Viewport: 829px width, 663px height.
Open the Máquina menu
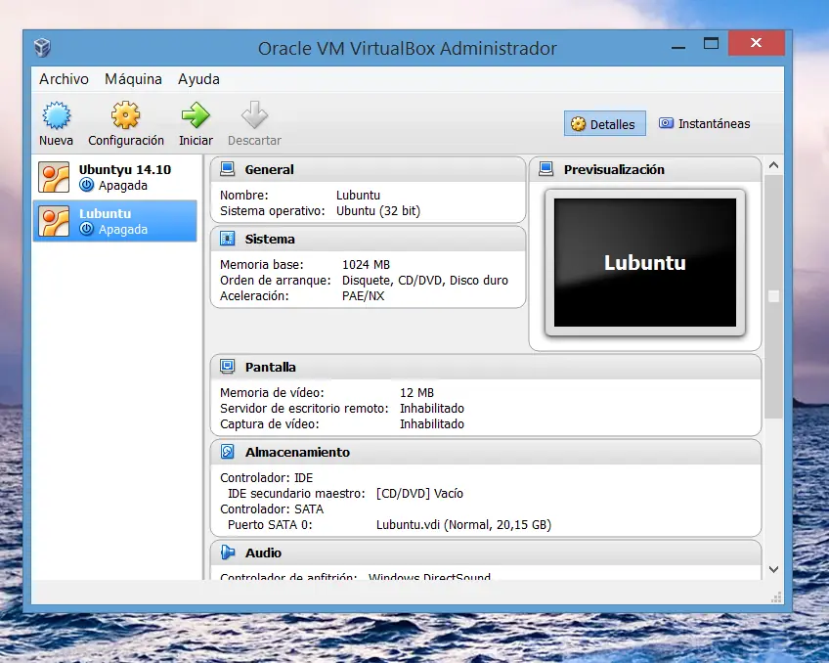(x=133, y=79)
